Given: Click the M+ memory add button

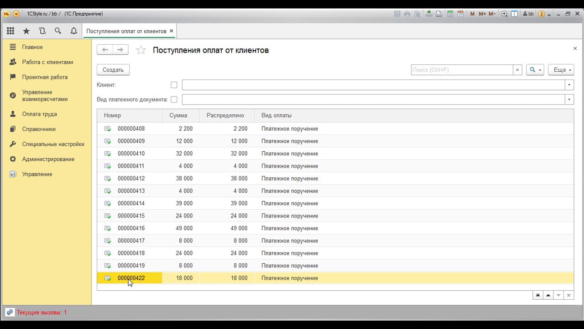Looking at the screenshot, I should point(482,14).
